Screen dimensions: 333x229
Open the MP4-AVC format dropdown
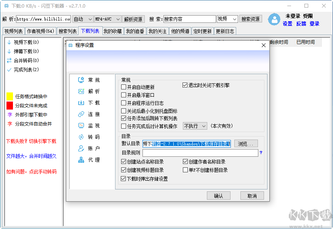coord(108,19)
